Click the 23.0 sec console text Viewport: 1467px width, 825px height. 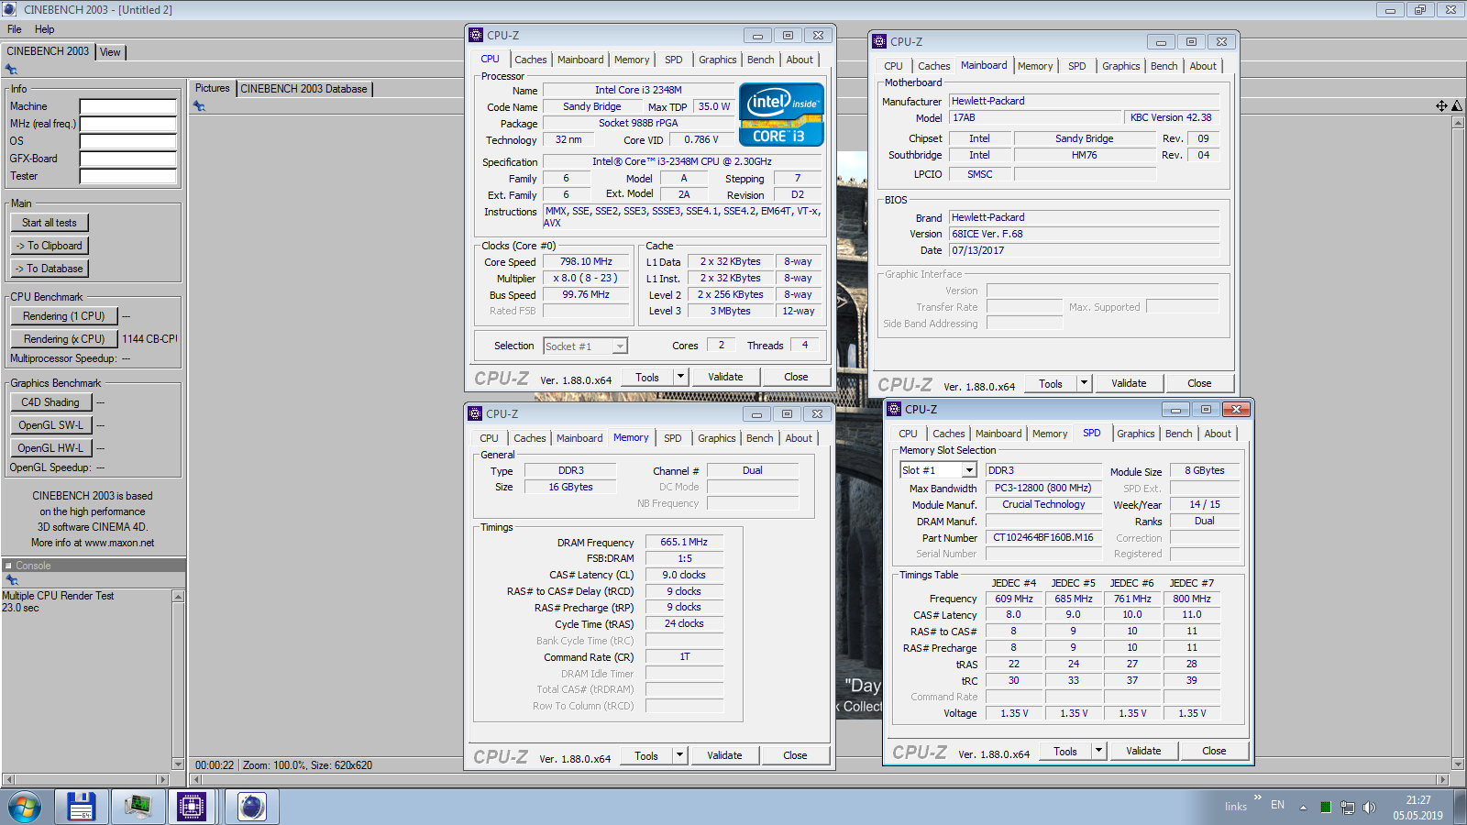coord(20,608)
